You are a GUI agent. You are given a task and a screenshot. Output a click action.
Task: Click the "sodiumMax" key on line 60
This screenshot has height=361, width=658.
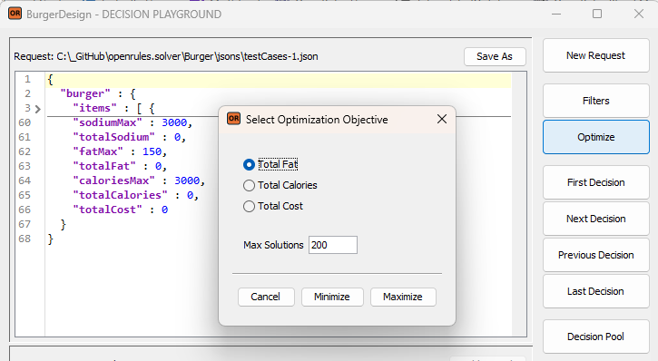(108, 122)
